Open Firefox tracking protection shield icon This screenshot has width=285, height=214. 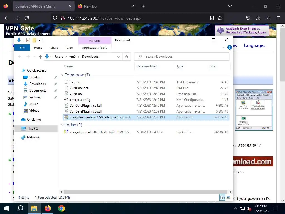click(55, 18)
